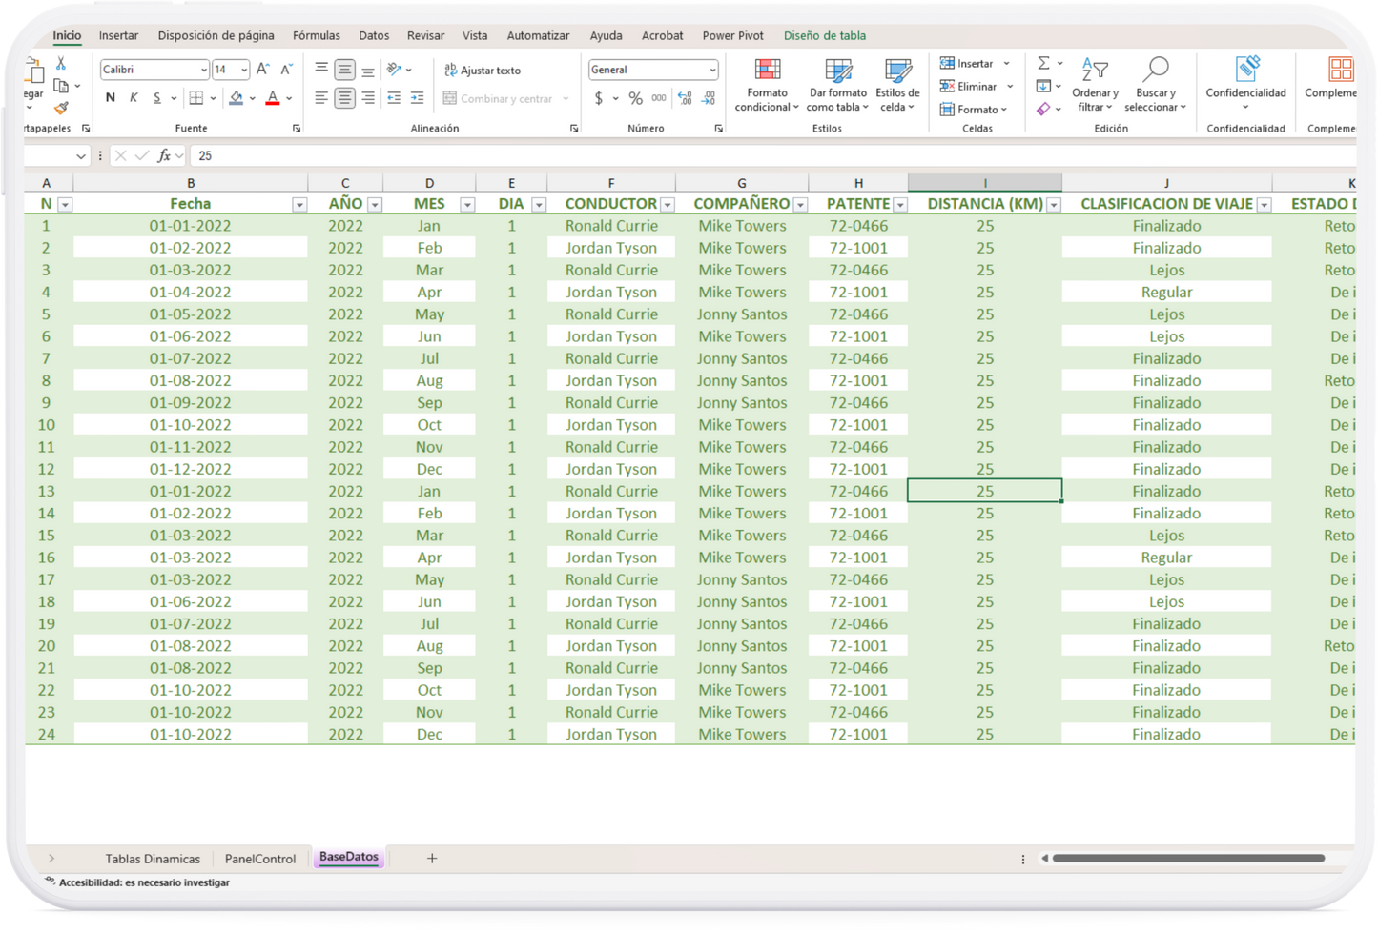This screenshot has width=1378, height=933.
Task: Open the Diseño de tabla tab
Action: (x=824, y=35)
